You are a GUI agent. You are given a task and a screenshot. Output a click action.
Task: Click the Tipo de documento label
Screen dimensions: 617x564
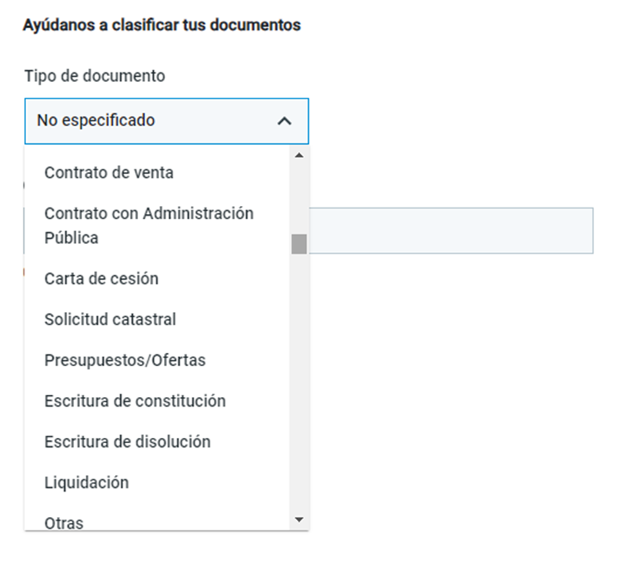pyautogui.click(x=95, y=76)
